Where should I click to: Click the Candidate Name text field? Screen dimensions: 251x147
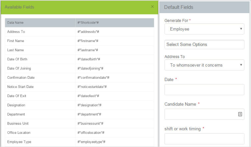[201, 114]
